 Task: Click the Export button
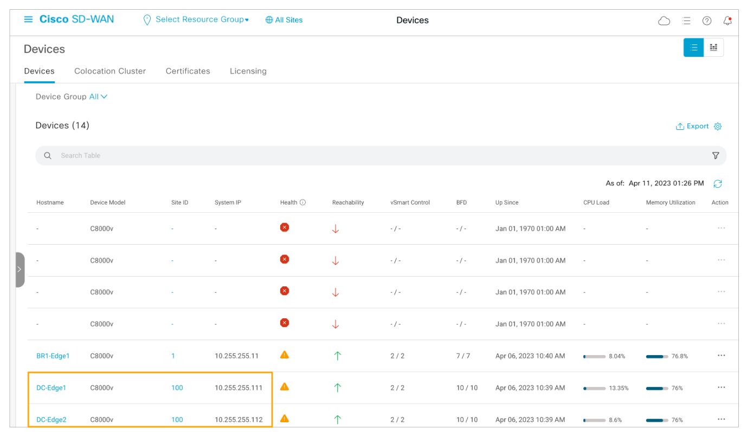tap(692, 126)
